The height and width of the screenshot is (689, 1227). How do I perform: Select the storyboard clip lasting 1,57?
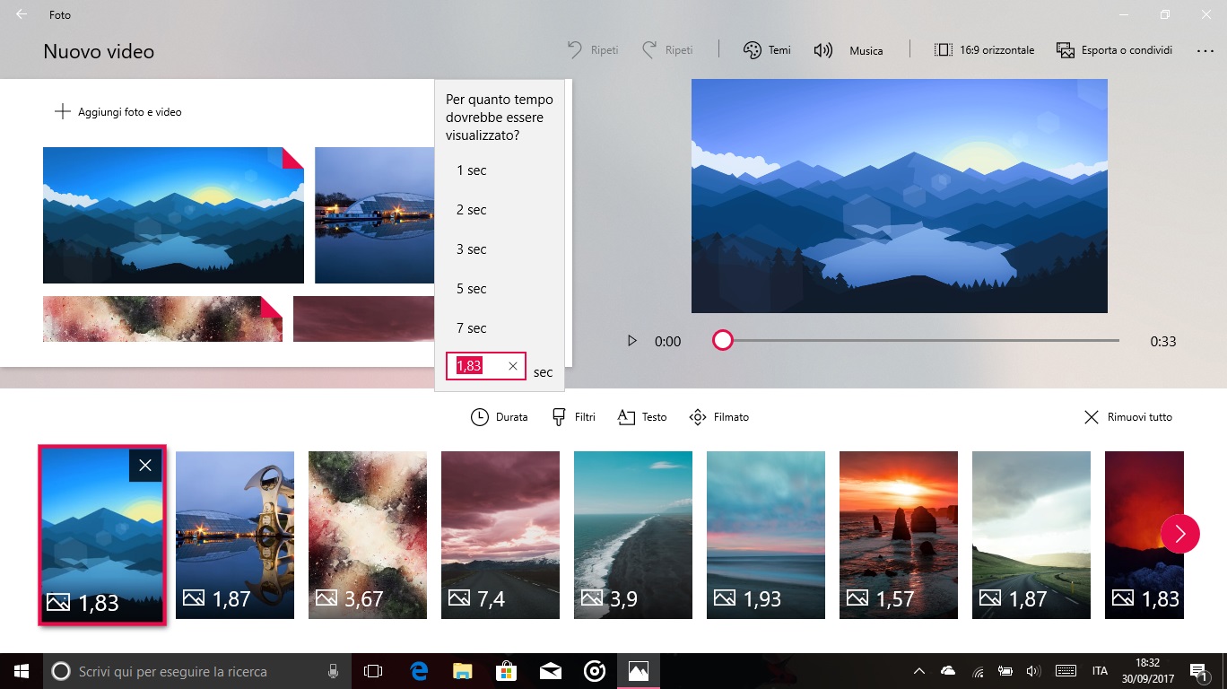pyautogui.click(x=899, y=535)
